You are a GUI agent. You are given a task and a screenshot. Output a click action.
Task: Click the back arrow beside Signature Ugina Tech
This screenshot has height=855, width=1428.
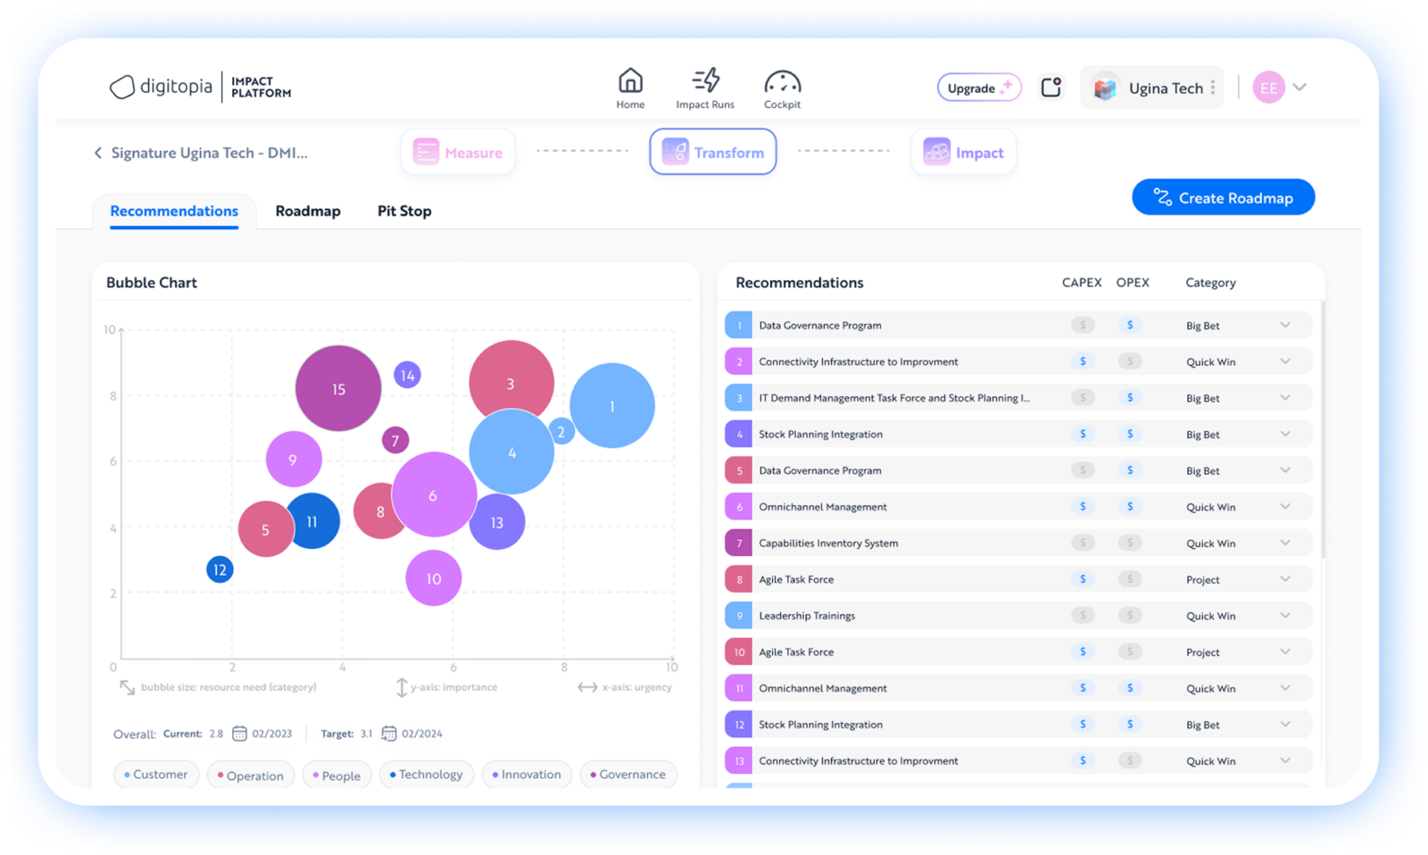(98, 153)
